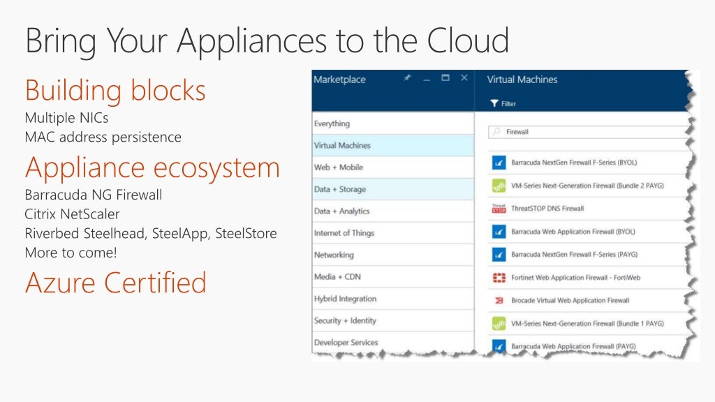715x402 pixels.
Task: Click 'More to come!' text
Action: 71,253
